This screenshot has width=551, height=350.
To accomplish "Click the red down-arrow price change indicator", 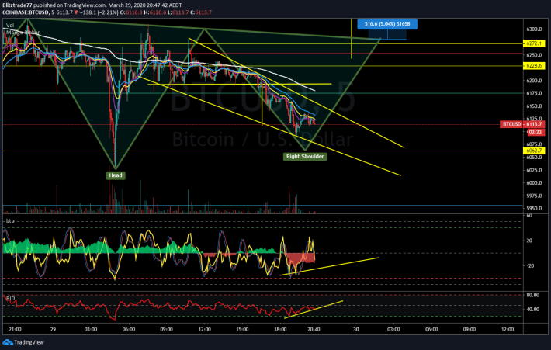I will pyautogui.click(x=76, y=12).
